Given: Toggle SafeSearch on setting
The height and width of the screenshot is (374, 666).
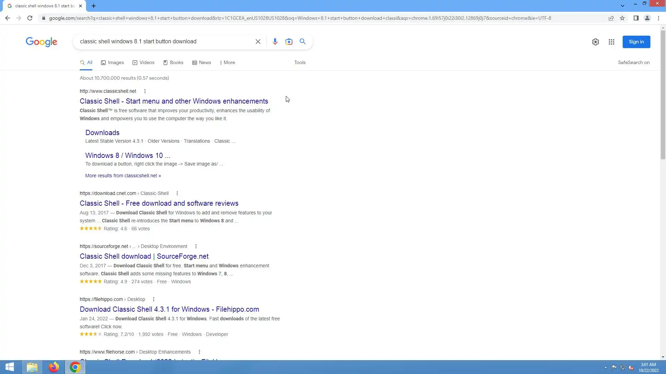Looking at the screenshot, I should pyautogui.click(x=633, y=63).
